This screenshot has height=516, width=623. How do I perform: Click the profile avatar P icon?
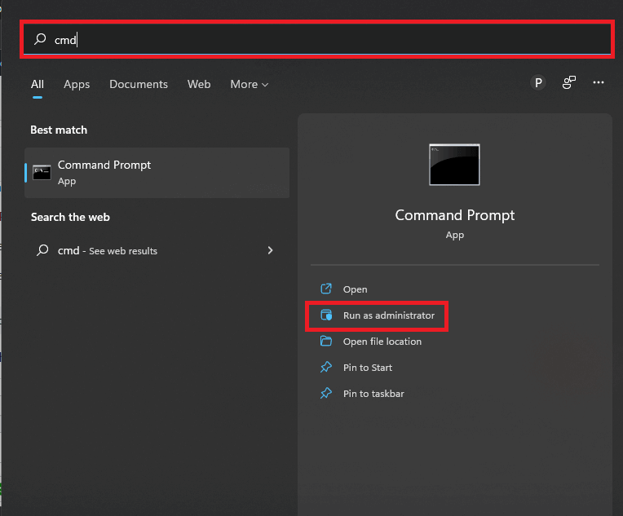(538, 83)
